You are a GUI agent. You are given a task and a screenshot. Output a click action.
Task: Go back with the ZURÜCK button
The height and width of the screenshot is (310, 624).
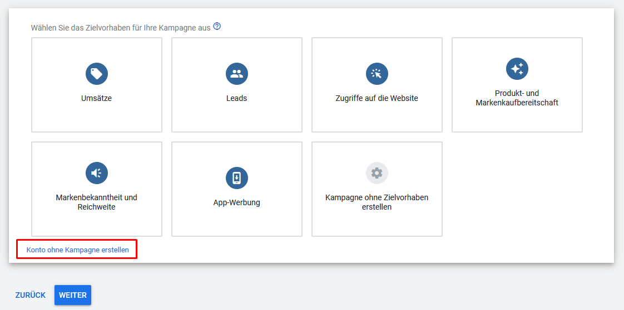tap(30, 296)
